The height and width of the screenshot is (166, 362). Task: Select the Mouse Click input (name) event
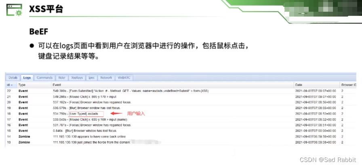click(x=90, y=120)
